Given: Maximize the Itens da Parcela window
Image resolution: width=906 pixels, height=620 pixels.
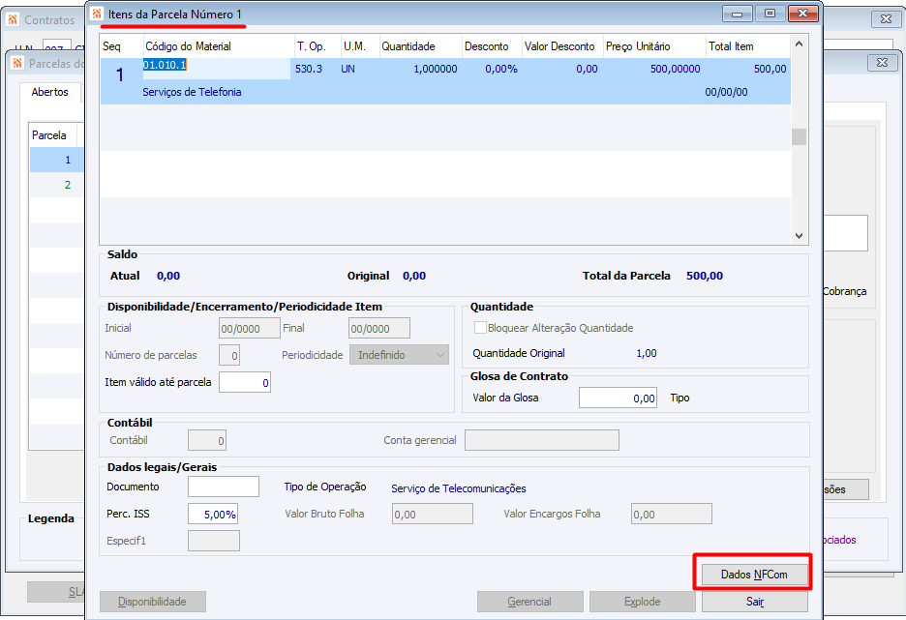Looking at the screenshot, I should [770, 14].
